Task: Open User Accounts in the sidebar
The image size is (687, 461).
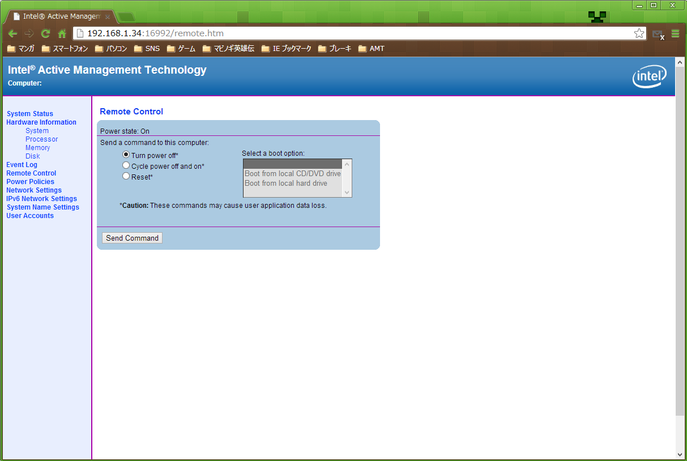Action: pyautogui.click(x=30, y=216)
